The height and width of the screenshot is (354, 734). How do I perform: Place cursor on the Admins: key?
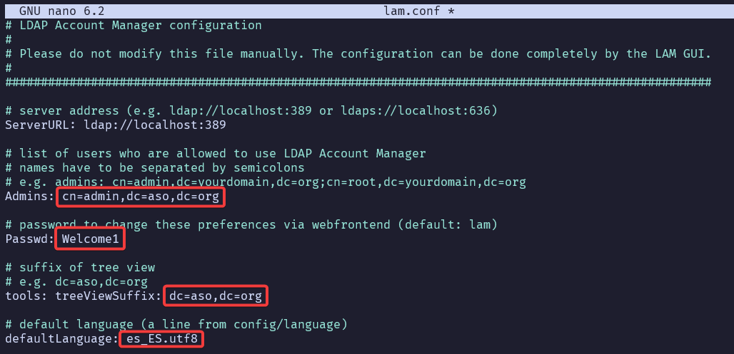[x=29, y=196]
